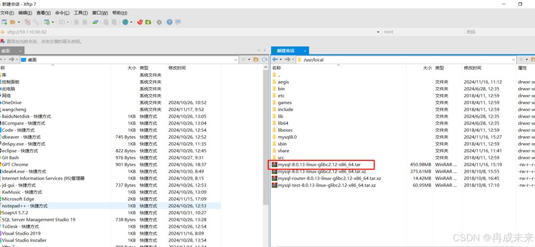Open the 查看(V) menu

coord(43,13)
